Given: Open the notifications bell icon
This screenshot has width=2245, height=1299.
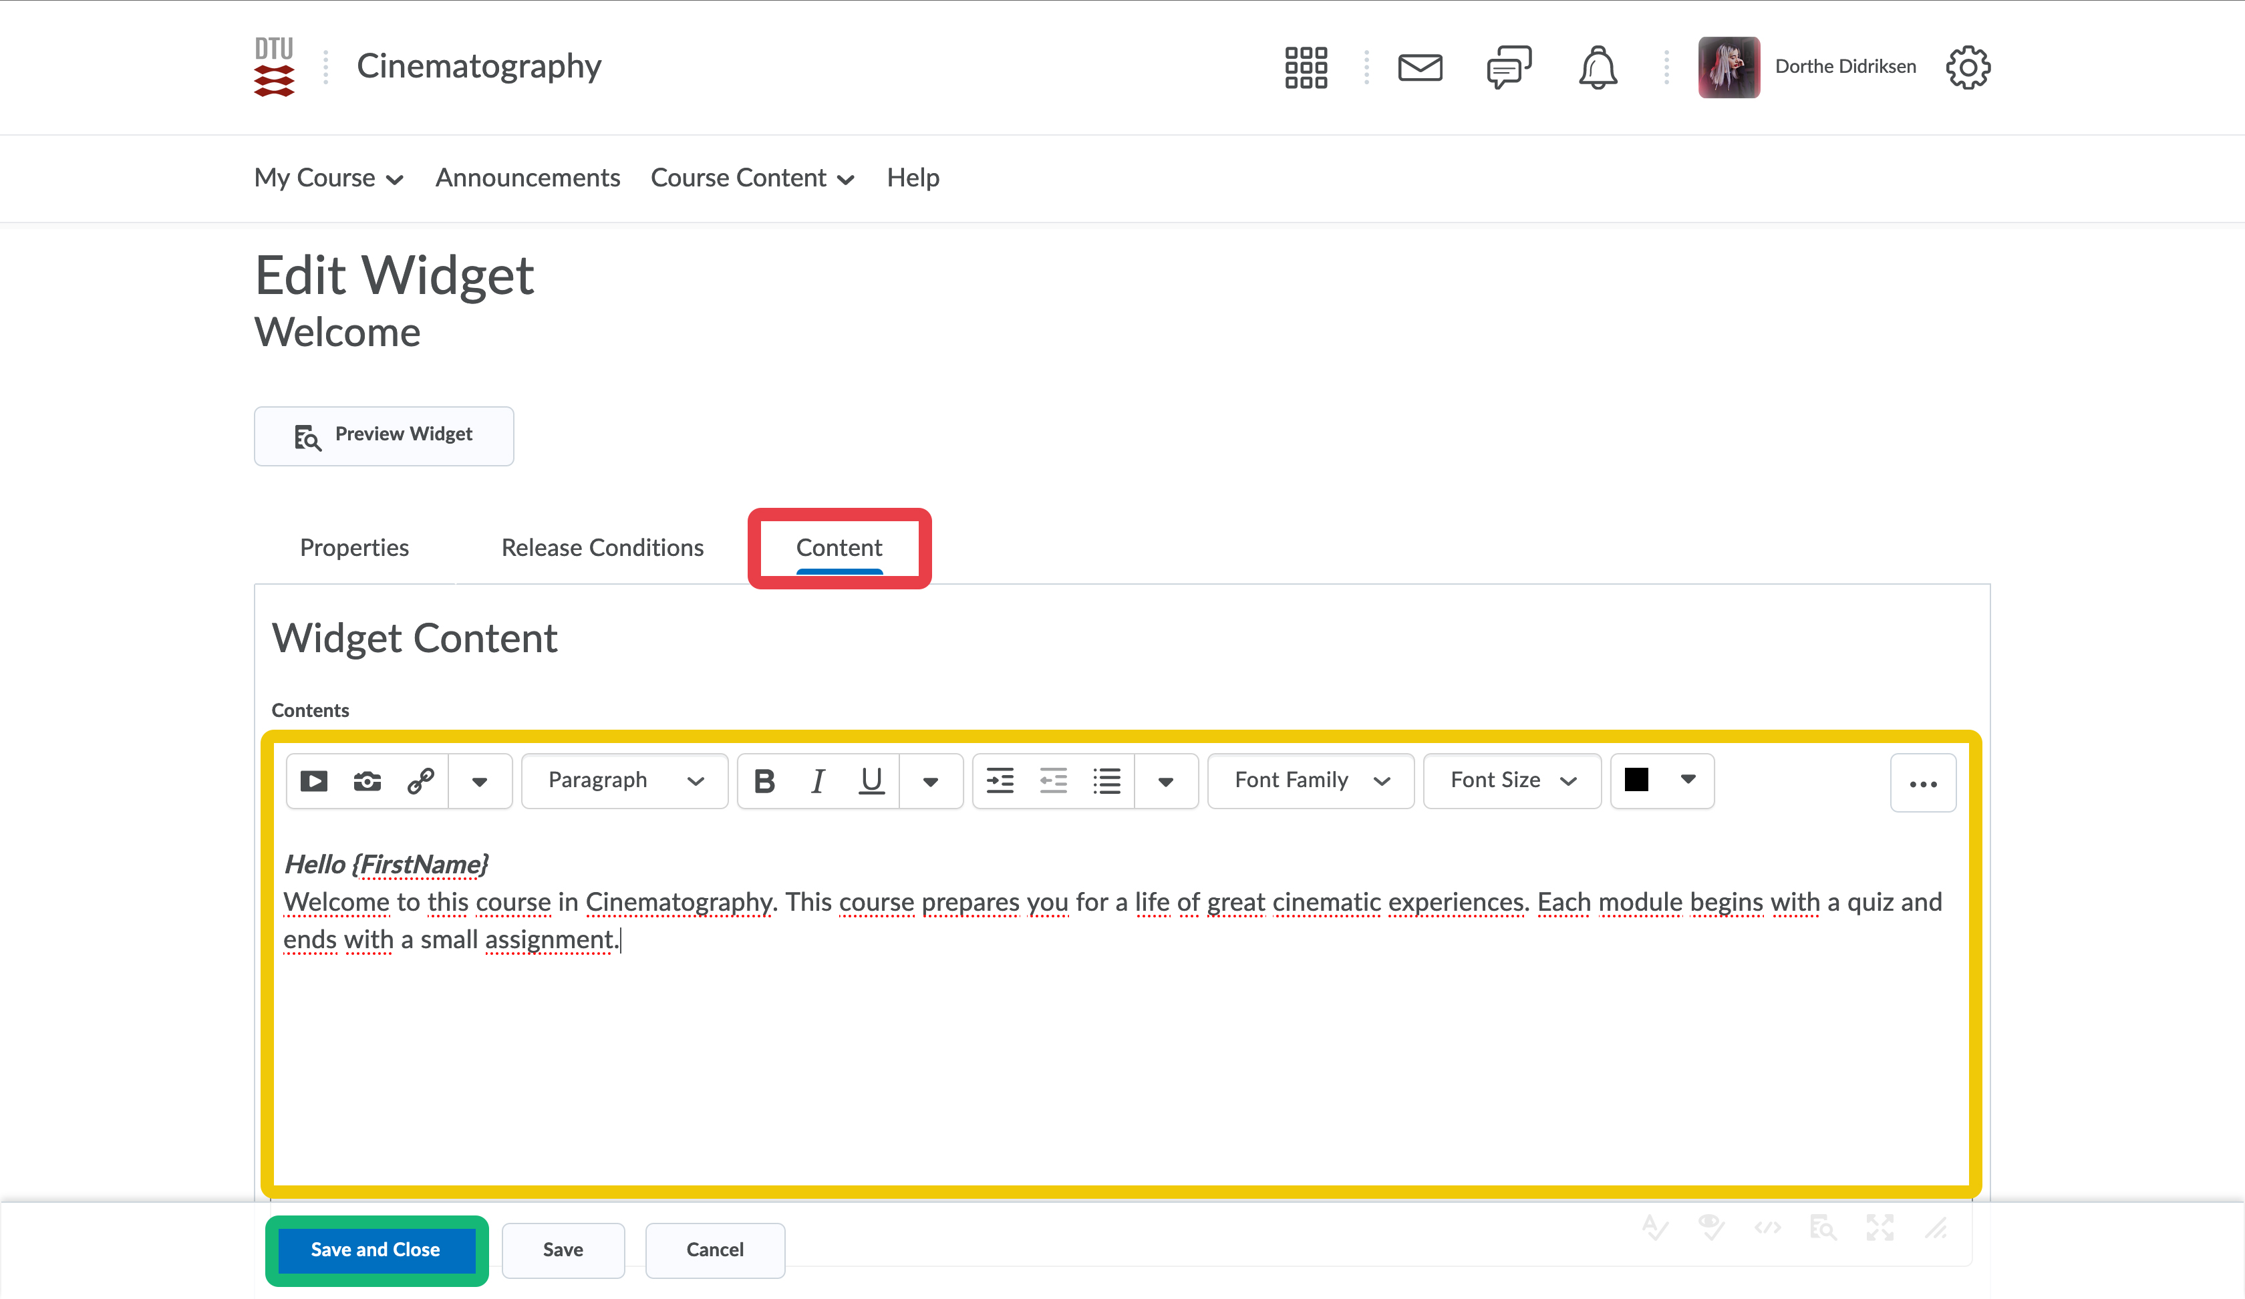Looking at the screenshot, I should [1598, 67].
